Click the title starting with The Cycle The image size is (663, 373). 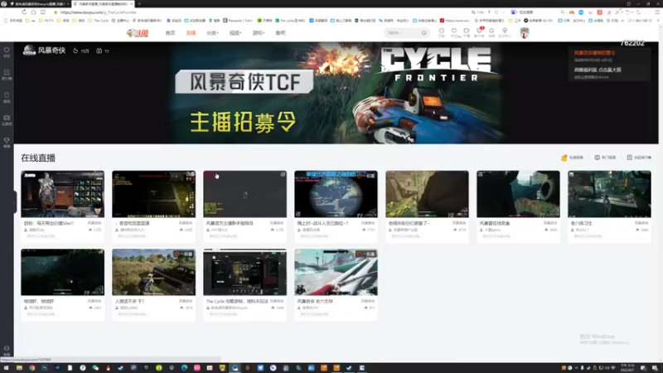pos(237,301)
